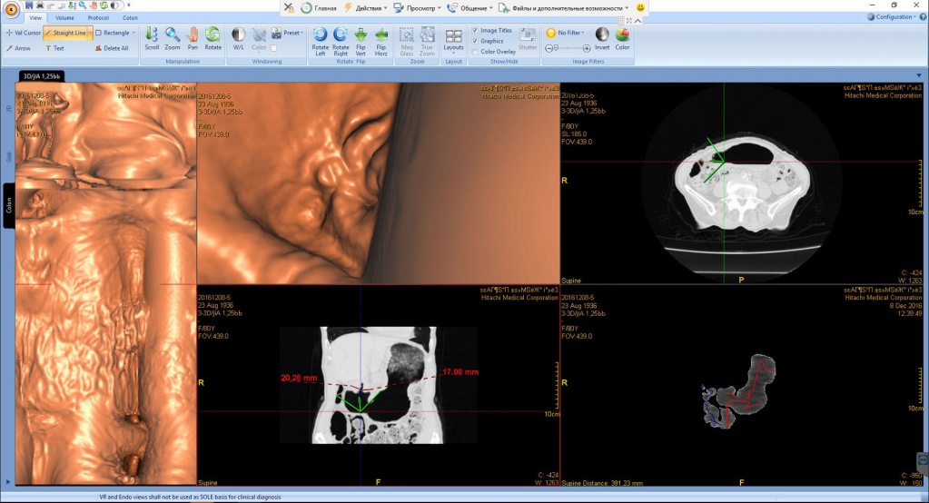Switch to the Volume ribbon tab

point(64,17)
